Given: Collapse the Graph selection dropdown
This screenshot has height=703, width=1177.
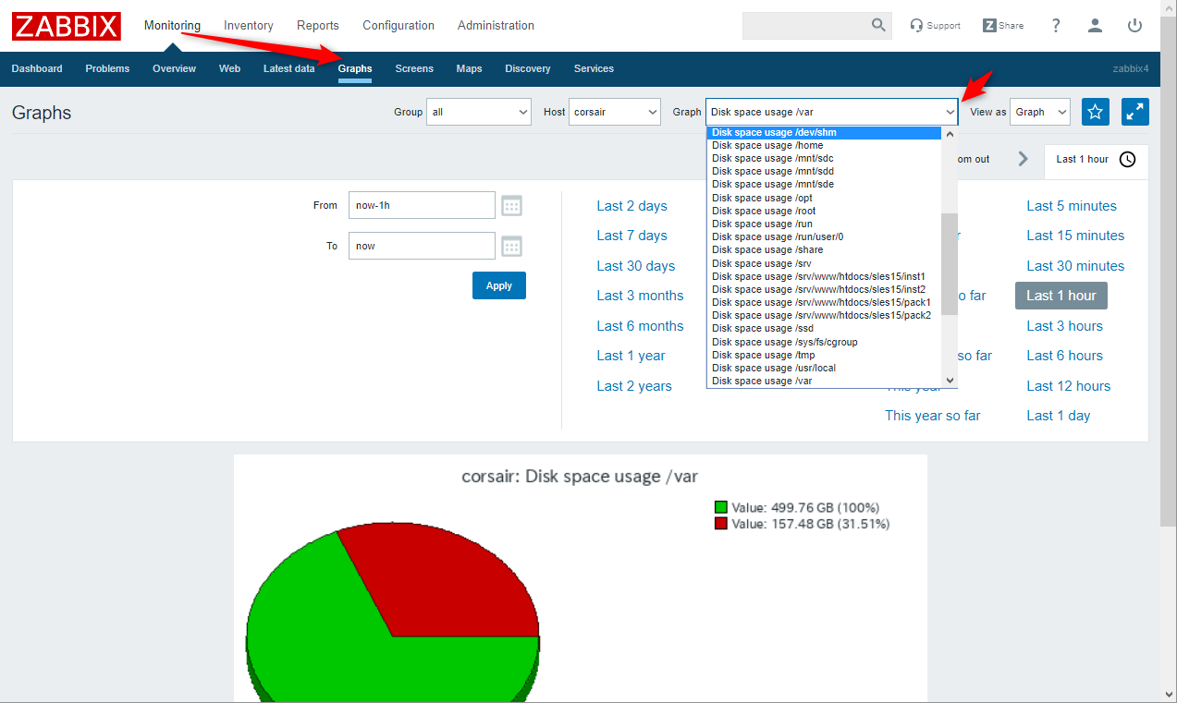Looking at the screenshot, I should click(x=831, y=112).
